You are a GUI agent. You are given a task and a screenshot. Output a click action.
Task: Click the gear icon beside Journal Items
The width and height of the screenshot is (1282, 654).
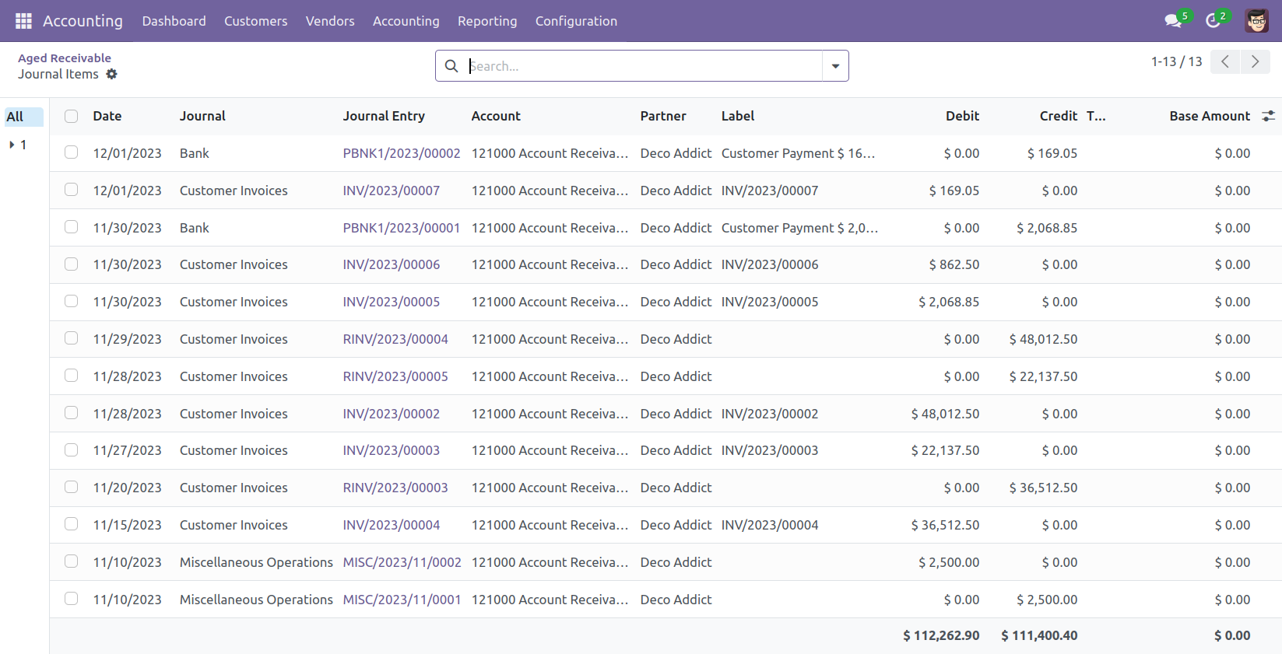click(x=112, y=74)
